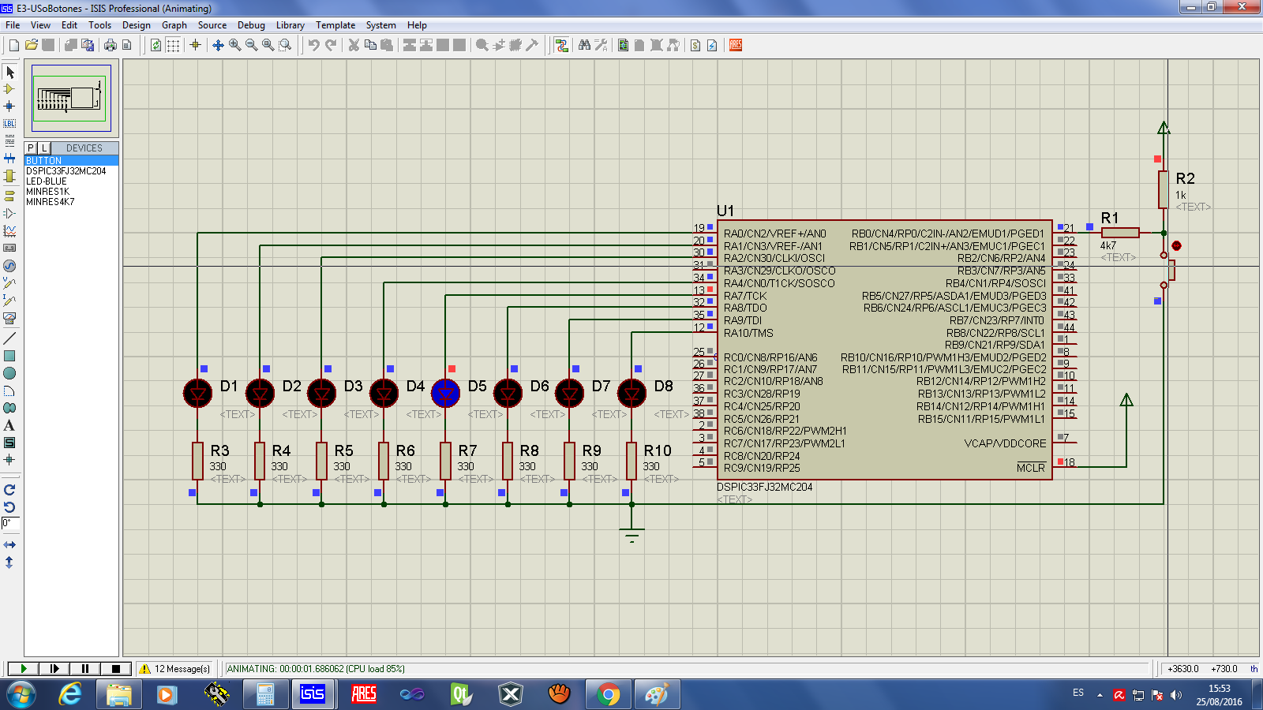Click the rotation angle field
This screenshot has height=710, width=1263.
[10, 523]
